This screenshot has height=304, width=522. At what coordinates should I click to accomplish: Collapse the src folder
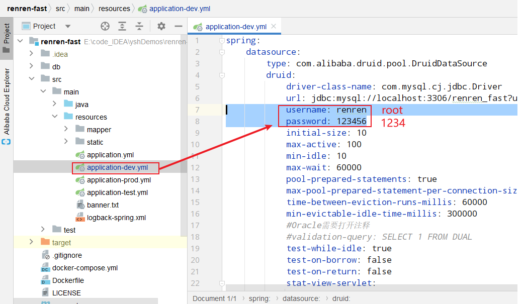[x=32, y=79]
